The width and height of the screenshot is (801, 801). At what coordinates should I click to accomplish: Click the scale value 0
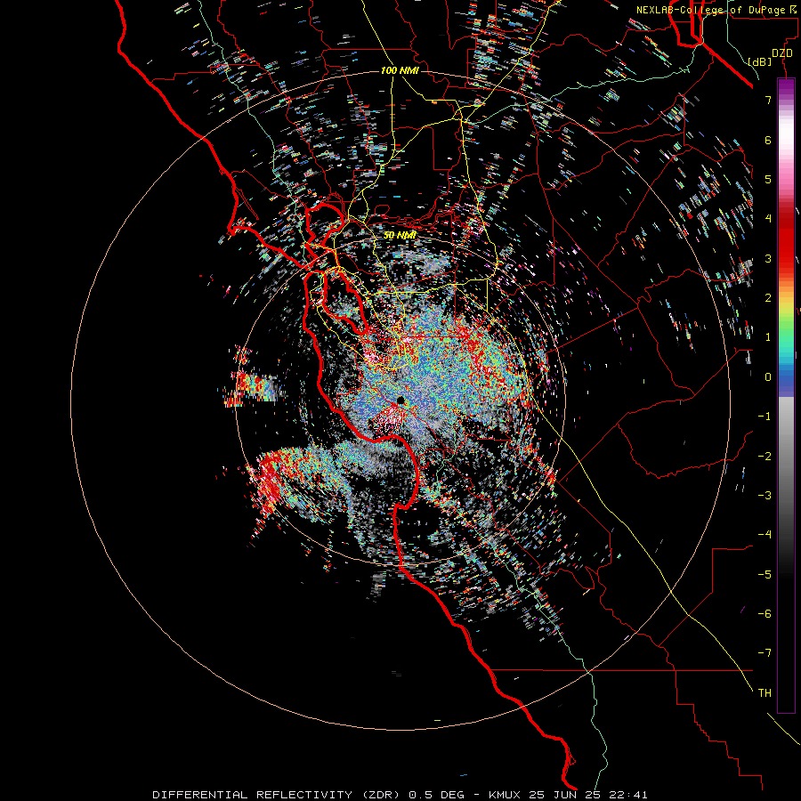tap(768, 377)
